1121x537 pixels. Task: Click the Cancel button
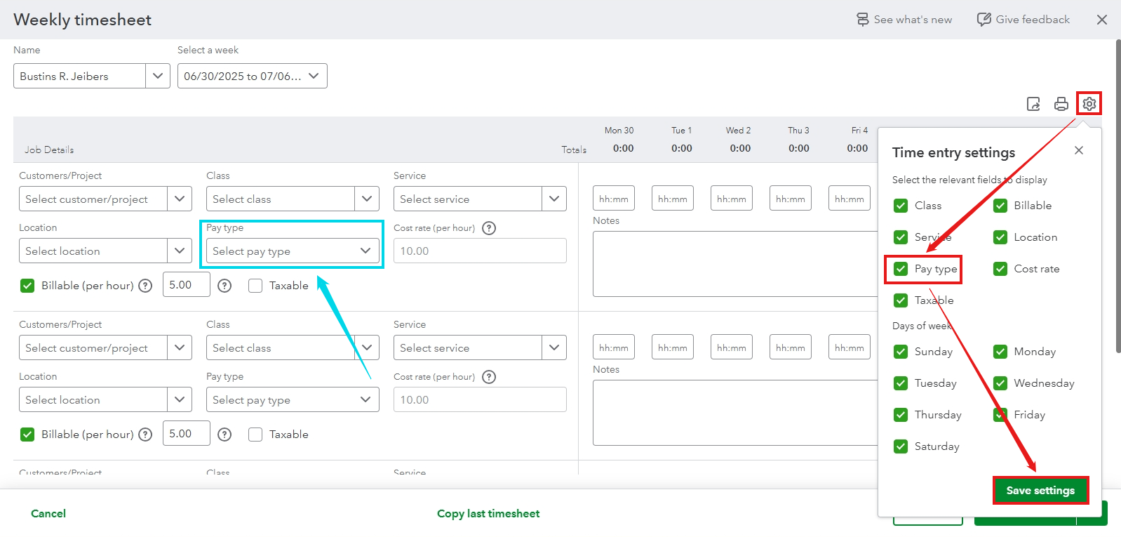48,514
